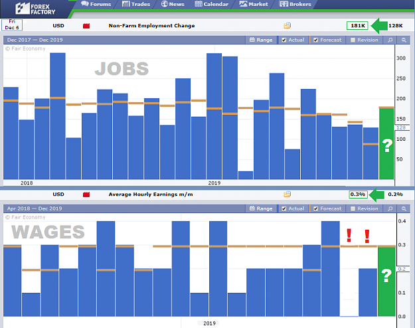Click the 0.2 marker on WAGES chart axis

pos(402,269)
